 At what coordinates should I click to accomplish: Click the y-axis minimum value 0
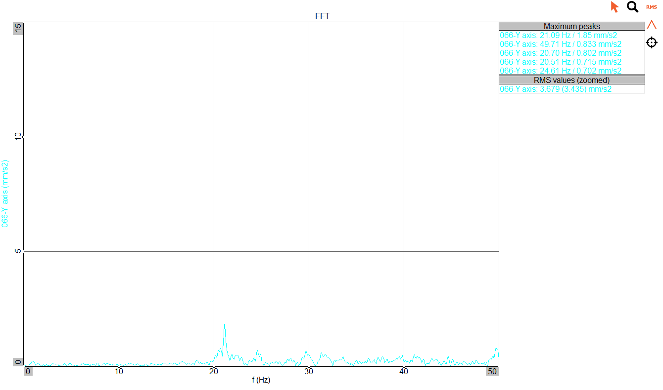[18, 362]
